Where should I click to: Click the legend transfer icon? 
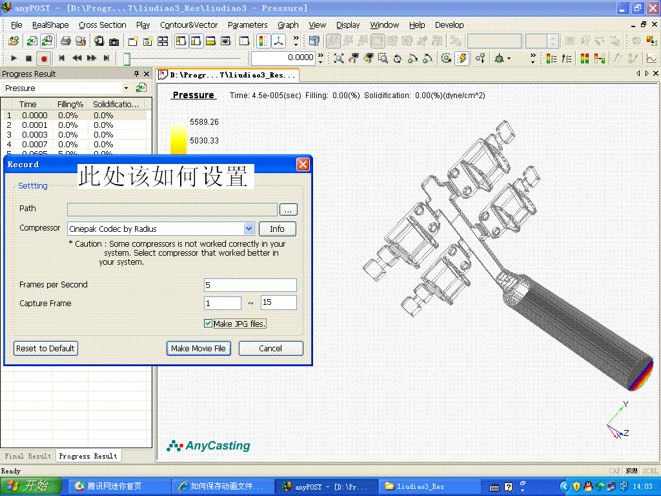[x=600, y=58]
